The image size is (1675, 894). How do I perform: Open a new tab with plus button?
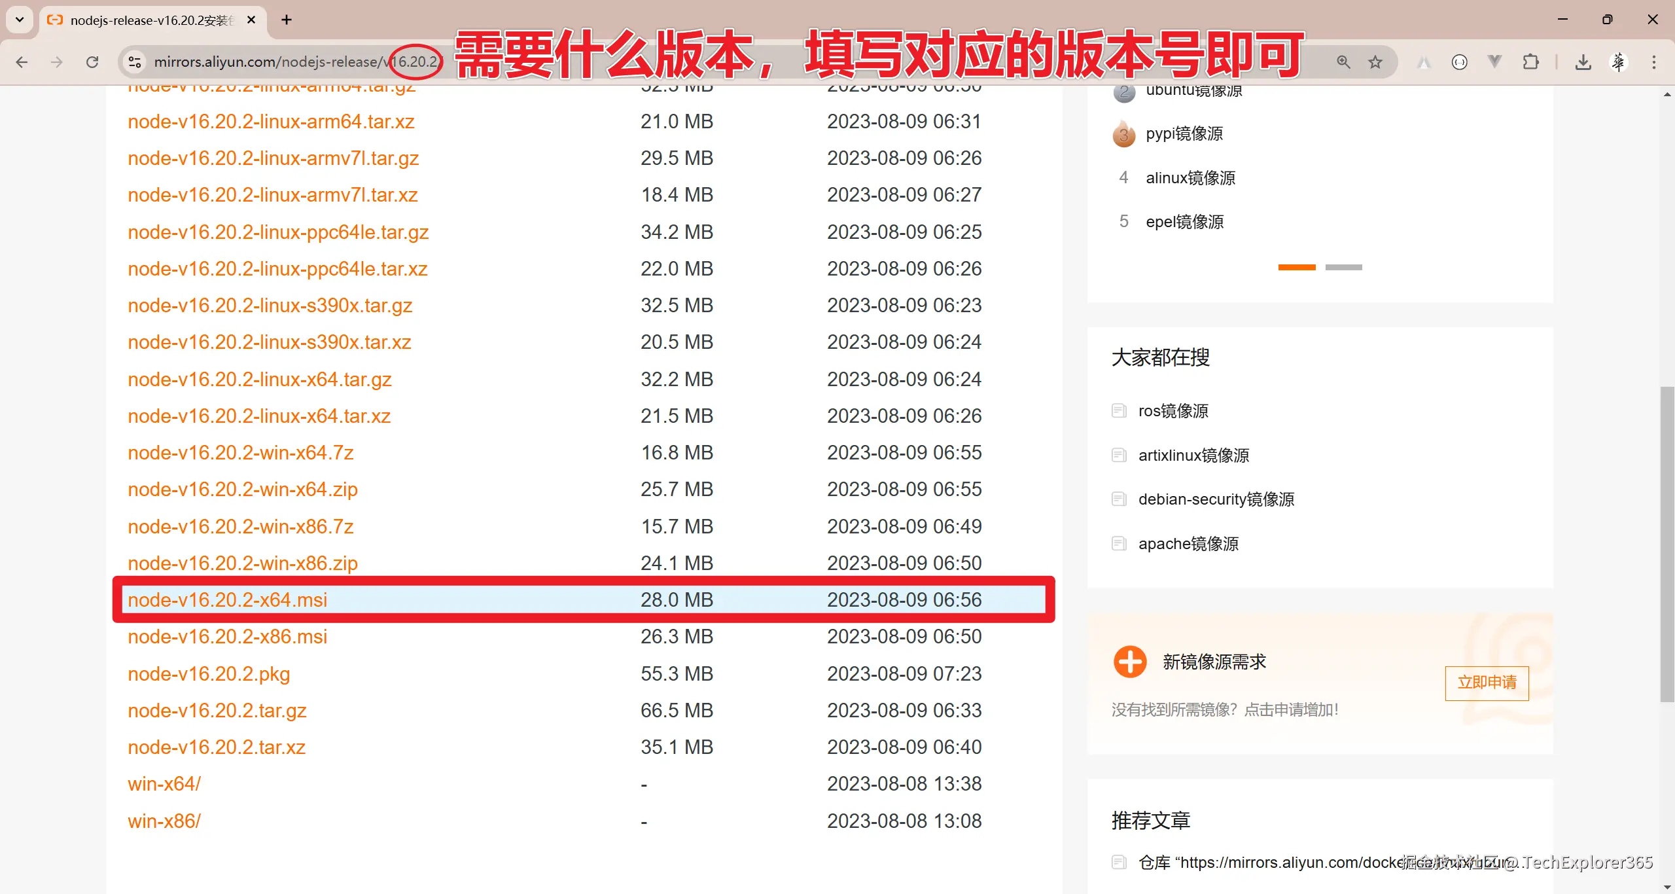[x=287, y=20]
